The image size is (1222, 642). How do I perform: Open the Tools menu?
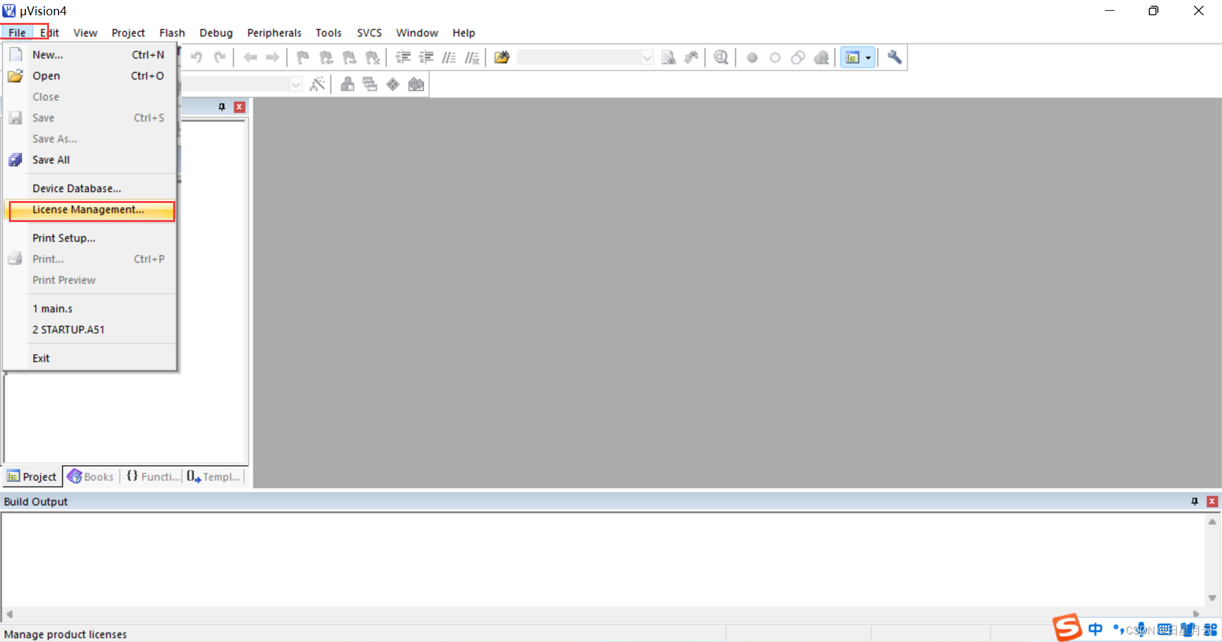pyautogui.click(x=328, y=33)
